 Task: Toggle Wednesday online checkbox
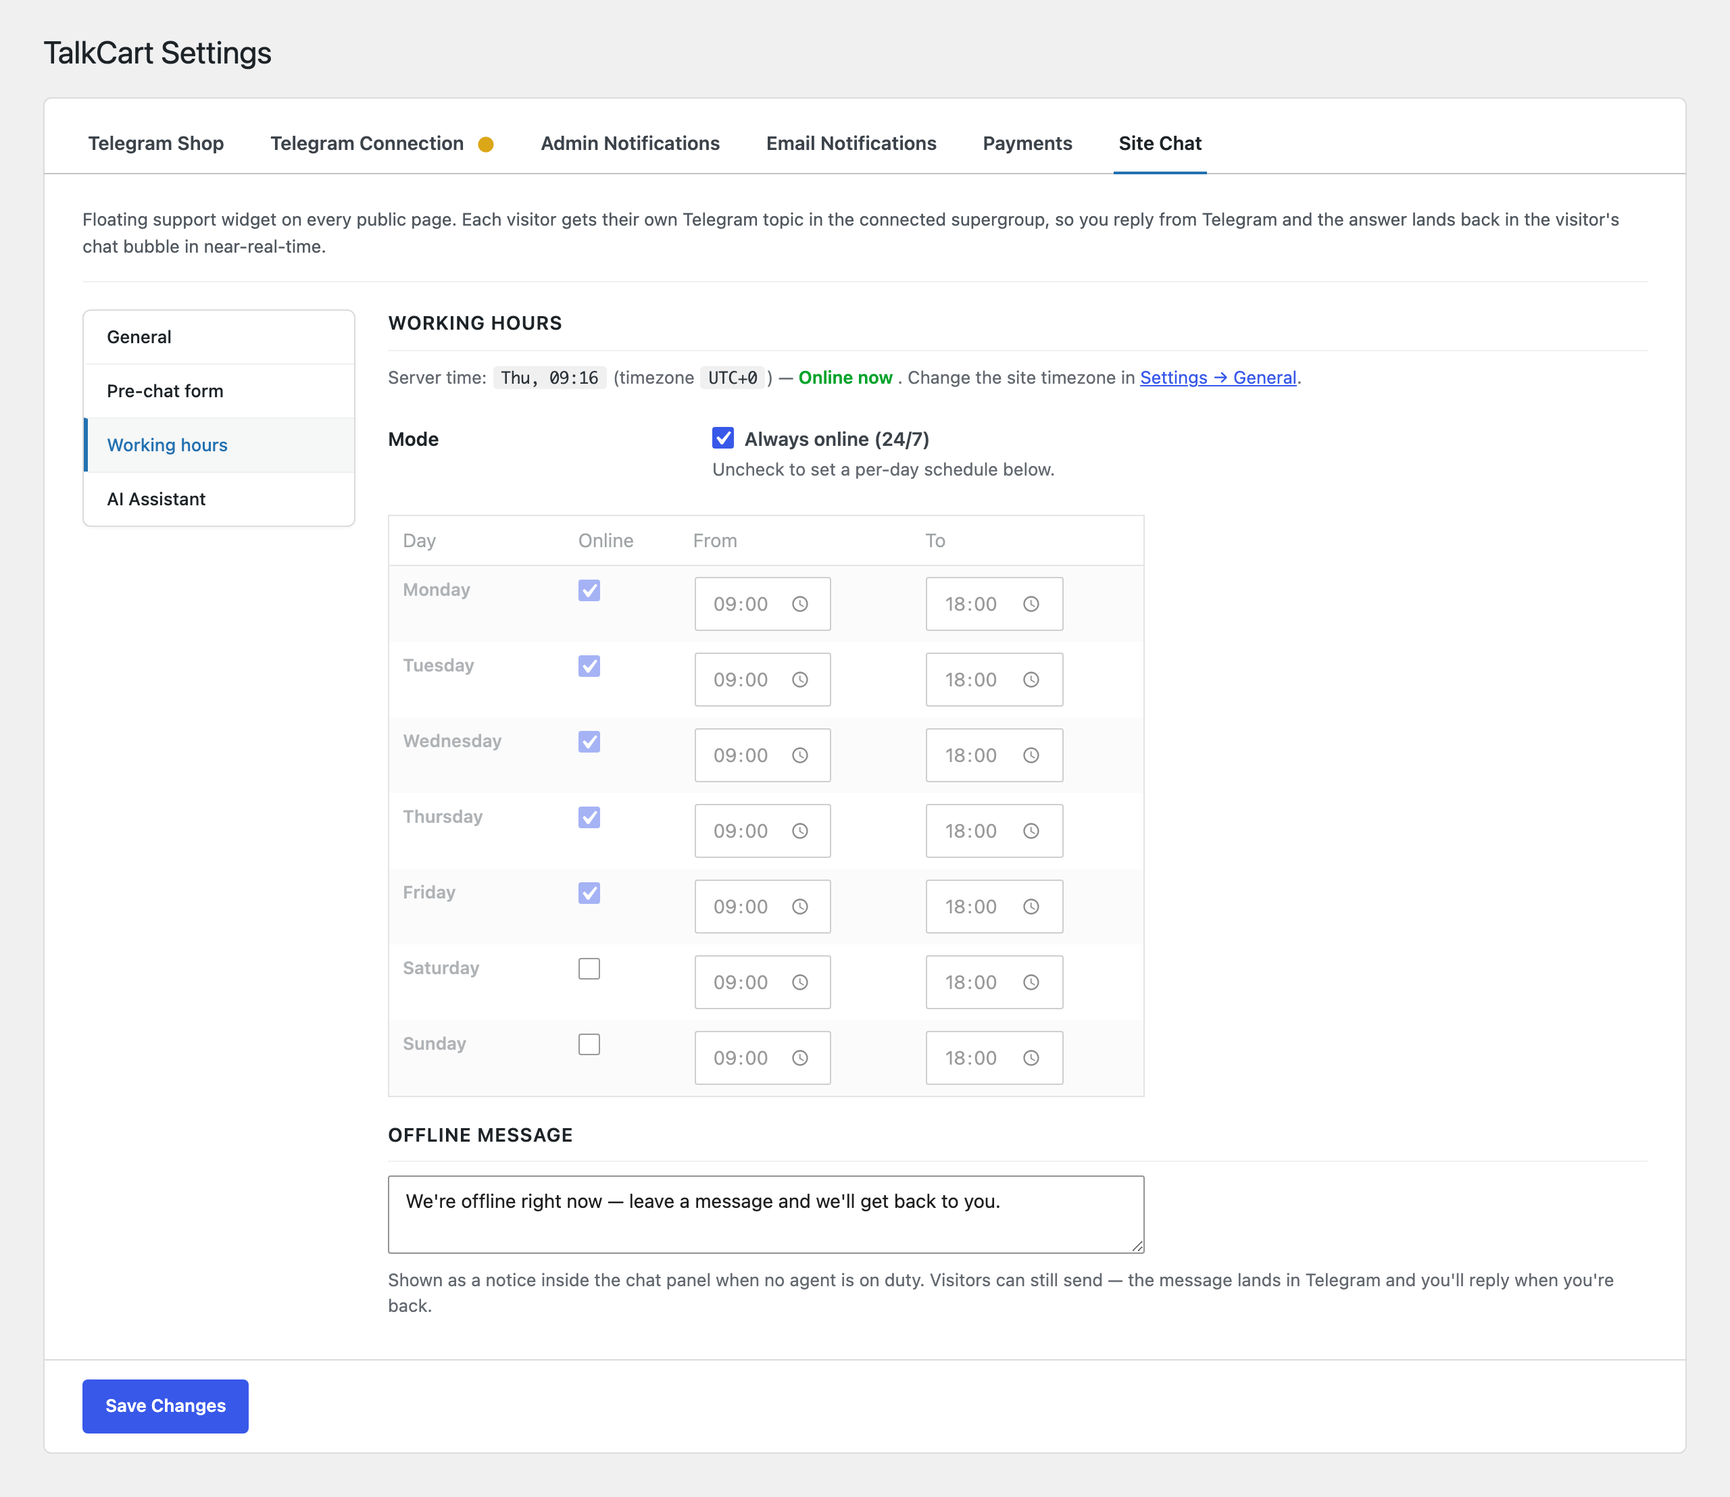click(589, 742)
